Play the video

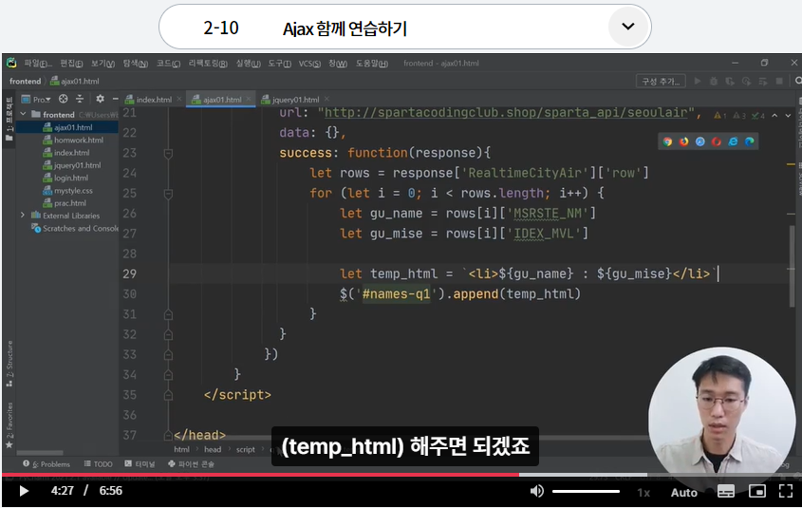tap(24, 491)
